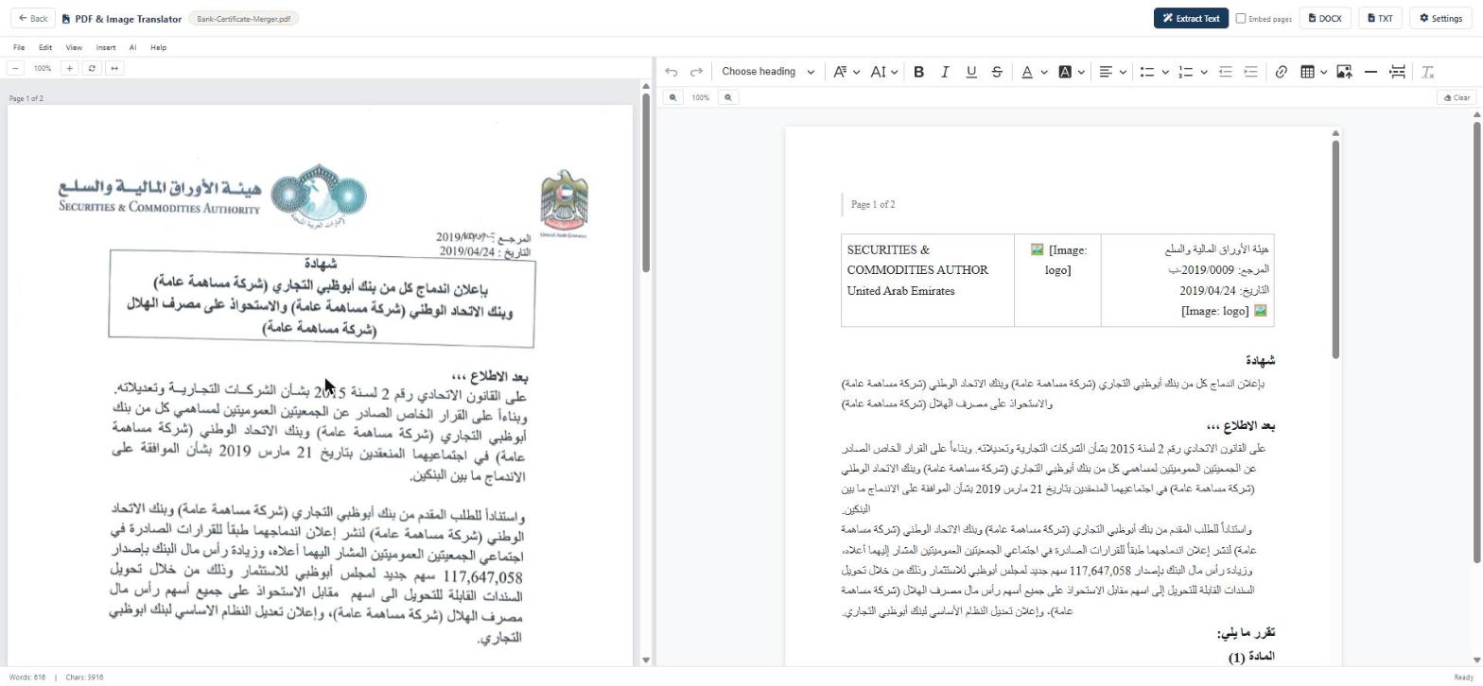
Task: Open the highlight color dropdown arrow
Action: click(1081, 72)
